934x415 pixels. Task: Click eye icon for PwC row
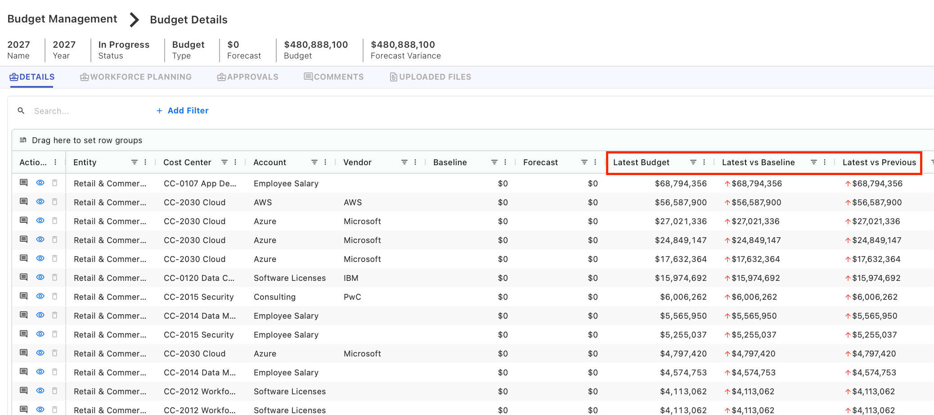click(x=40, y=296)
